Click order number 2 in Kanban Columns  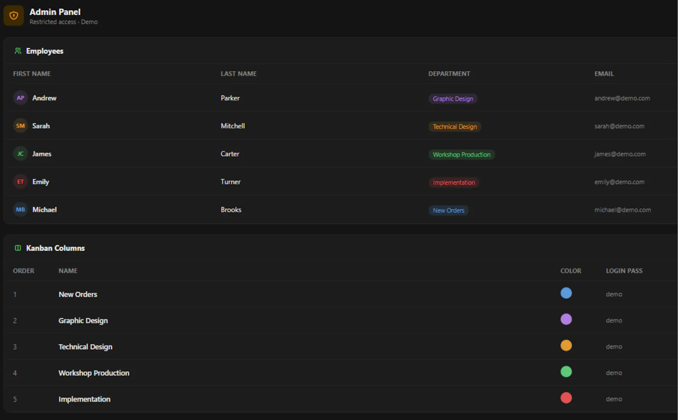tap(15, 321)
